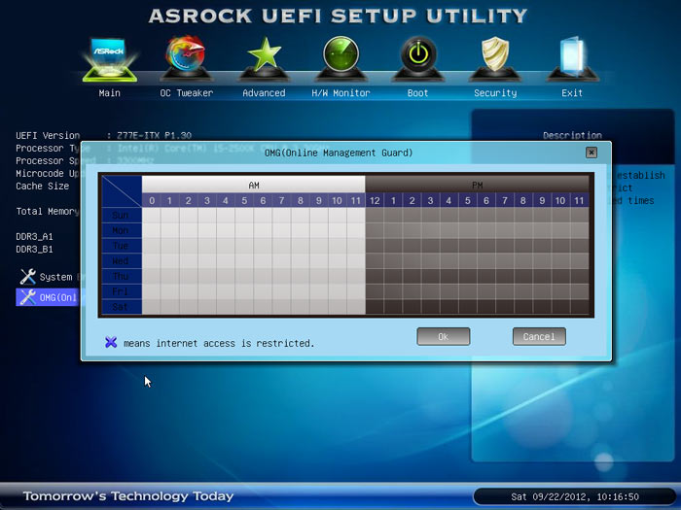Screen dimensions: 681x510
Task: Select the Boot power icon
Action: pyautogui.click(x=417, y=56)
